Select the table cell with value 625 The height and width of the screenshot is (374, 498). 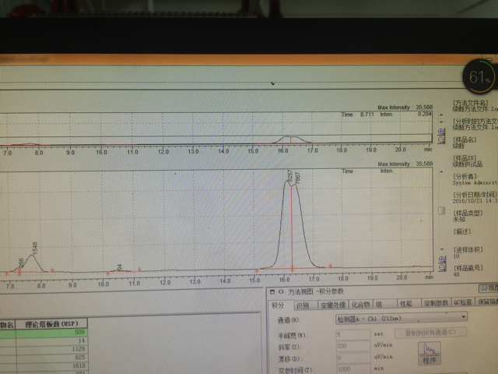(51, 357)
